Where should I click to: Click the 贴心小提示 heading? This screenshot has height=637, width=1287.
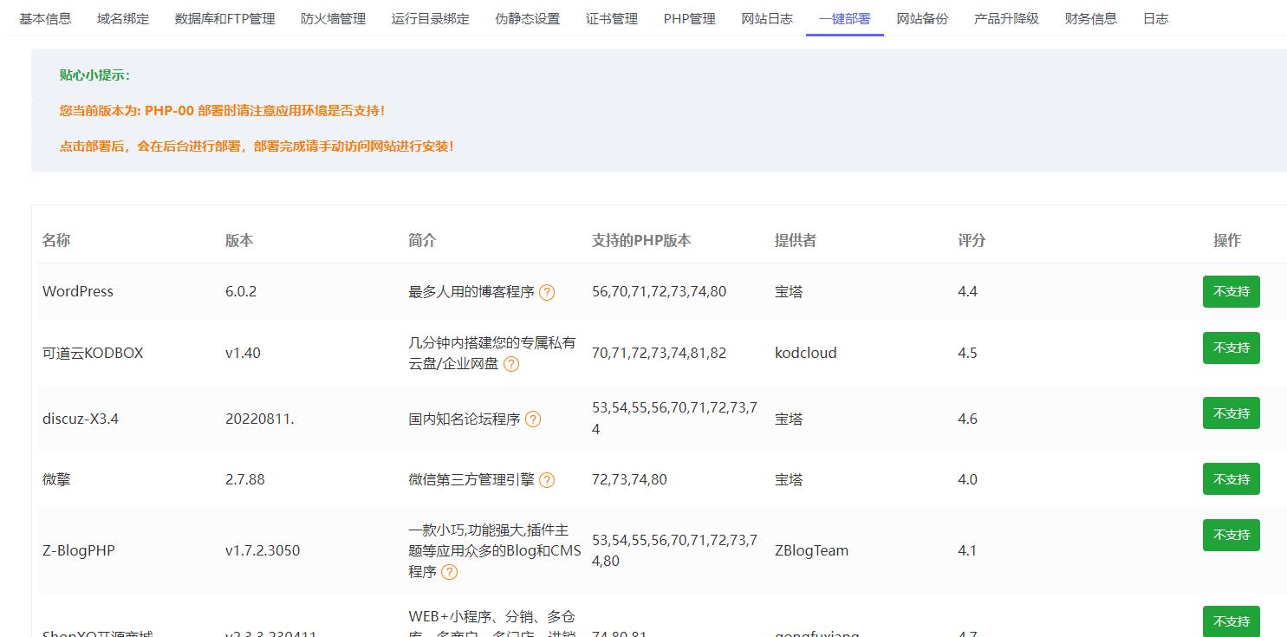pyautogui.click(x=94, y=75)
